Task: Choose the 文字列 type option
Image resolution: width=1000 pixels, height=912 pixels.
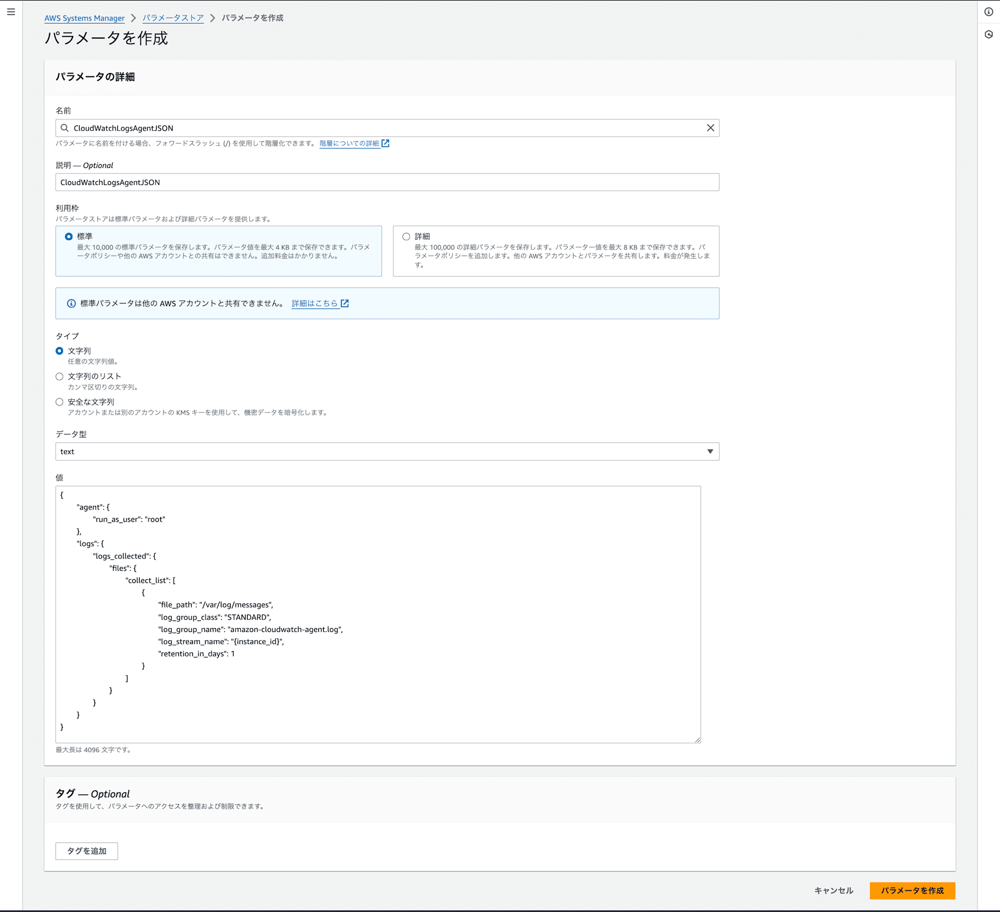Action: point(59,351)
